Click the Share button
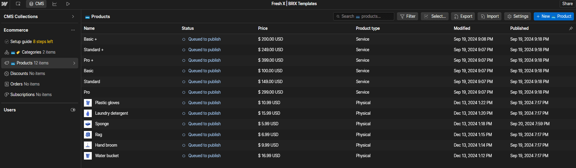 567,4
